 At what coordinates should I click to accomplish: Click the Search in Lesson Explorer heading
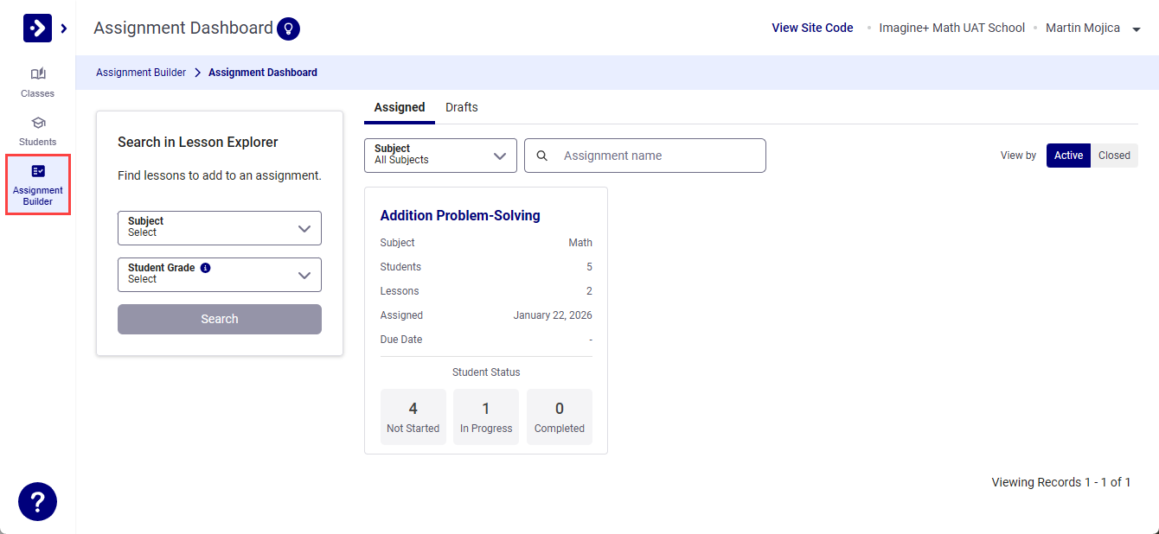pos(198,142)
